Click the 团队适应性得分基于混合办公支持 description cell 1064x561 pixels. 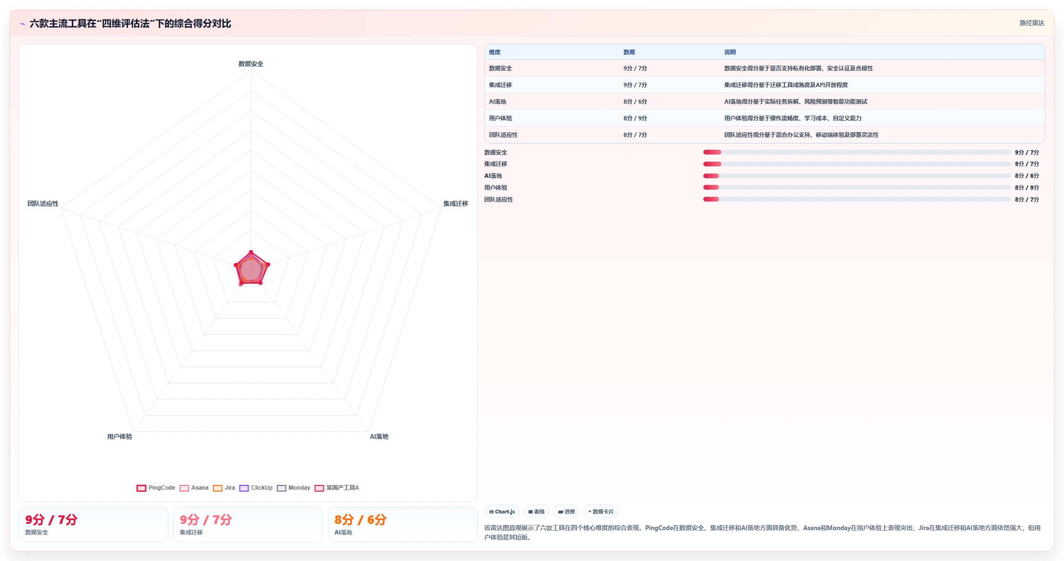[801, 135]
